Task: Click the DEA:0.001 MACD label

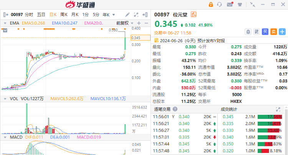Action: click(60, 137)
